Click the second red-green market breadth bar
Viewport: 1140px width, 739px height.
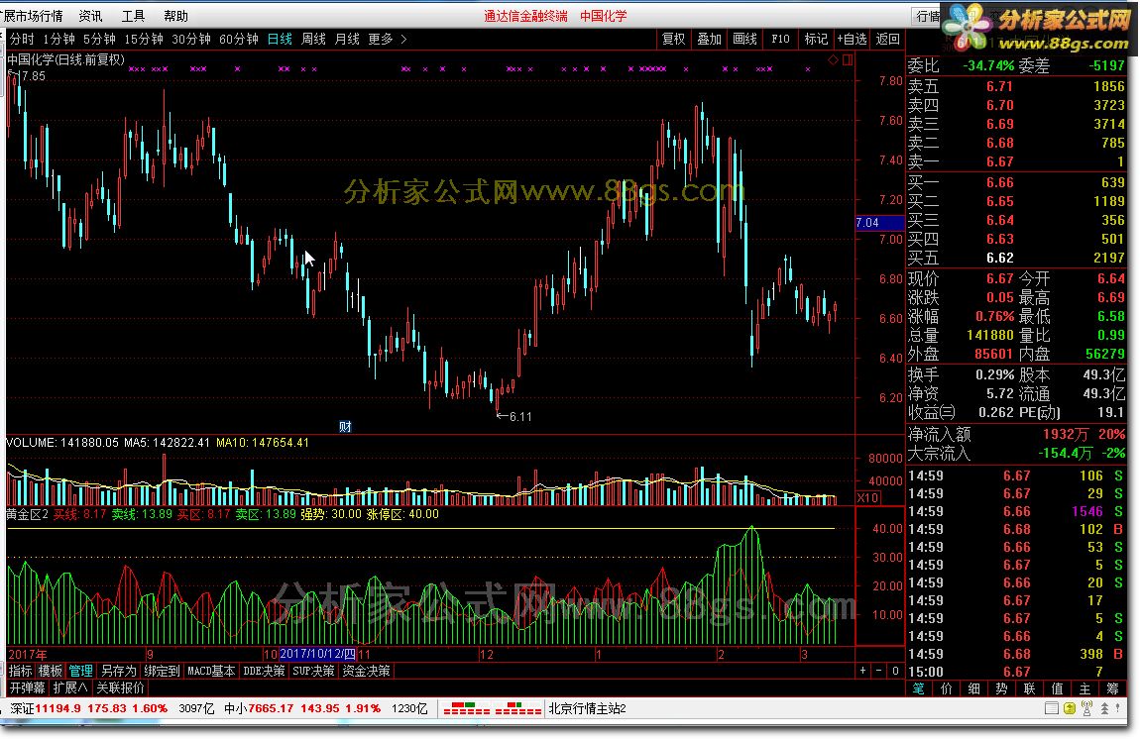[x=518, y=708]
